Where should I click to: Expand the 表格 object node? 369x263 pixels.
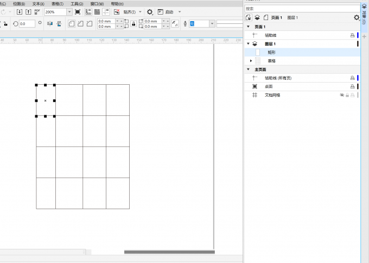click(251, 61)
